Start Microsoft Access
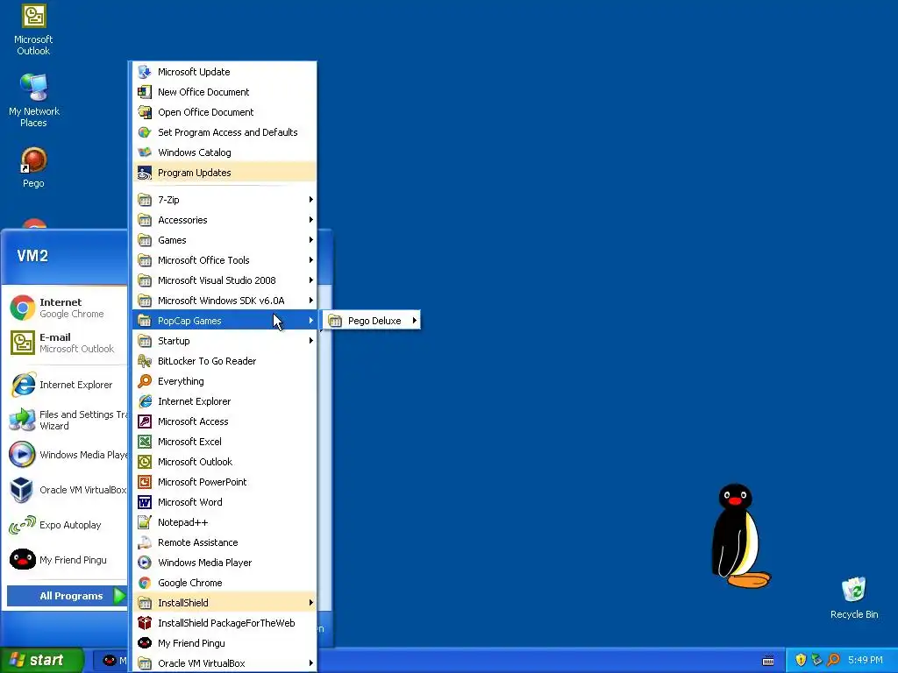The width and height of the screenshot is (898, 673). pos(224,422)
